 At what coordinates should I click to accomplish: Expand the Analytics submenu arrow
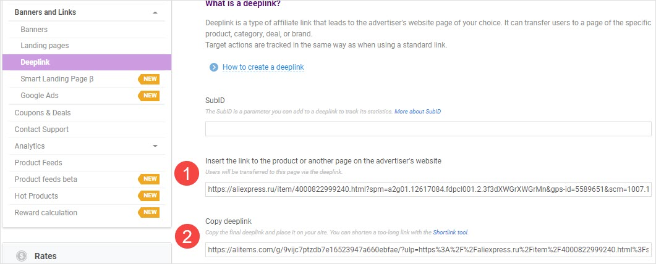point(155,146)
